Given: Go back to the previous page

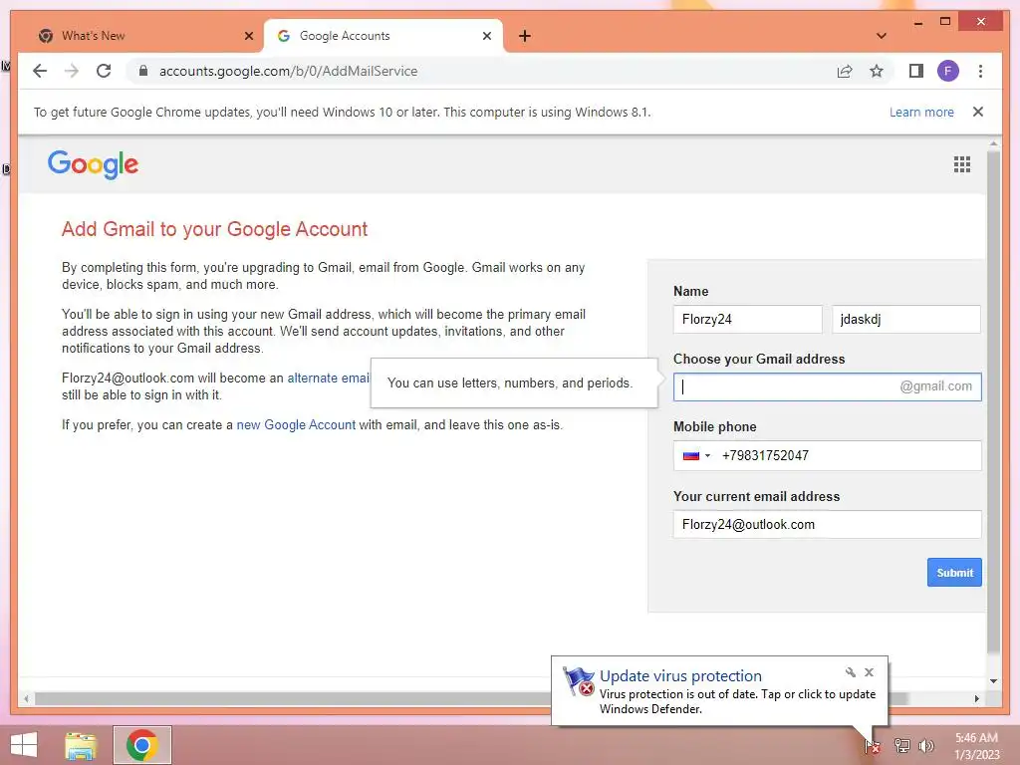Looking at the screenshot, I should click(40, 71).
